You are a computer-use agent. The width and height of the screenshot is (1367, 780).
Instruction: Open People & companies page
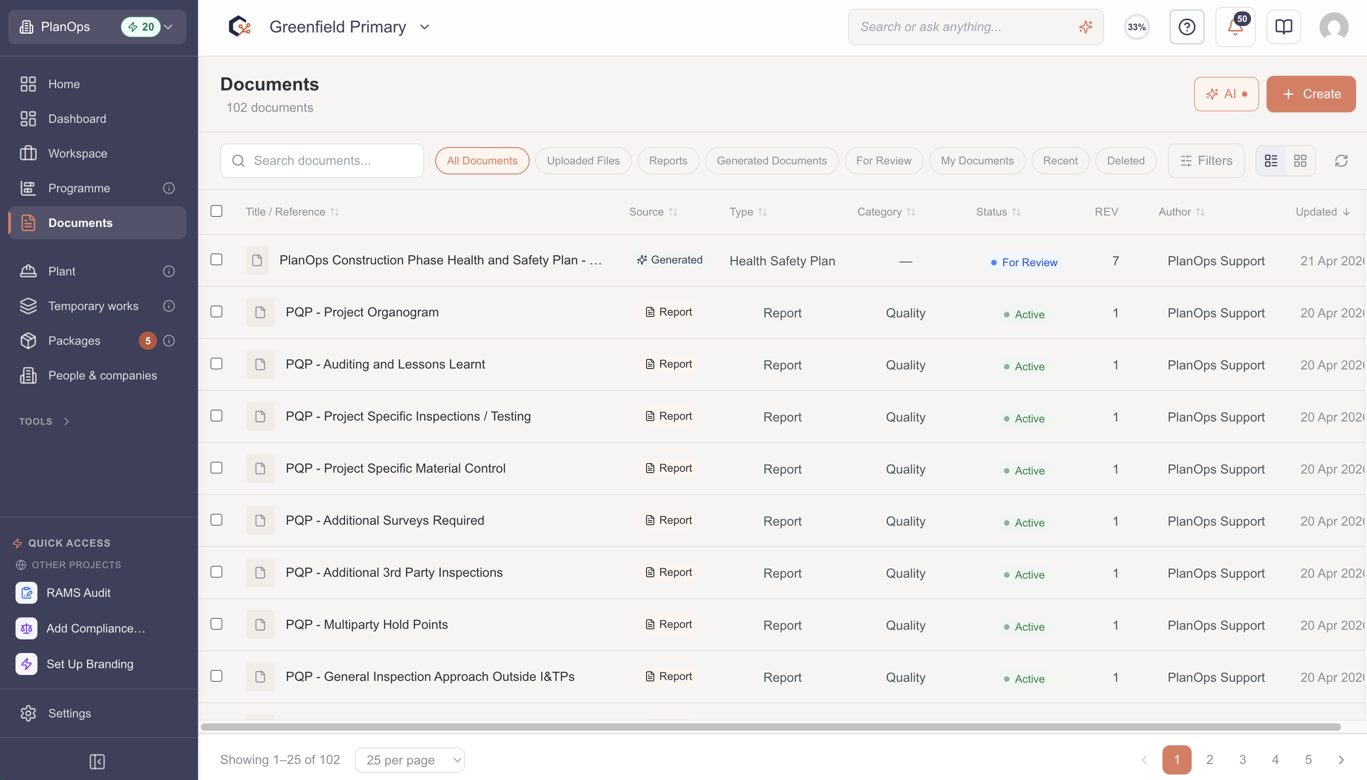[x=97, y=375]
